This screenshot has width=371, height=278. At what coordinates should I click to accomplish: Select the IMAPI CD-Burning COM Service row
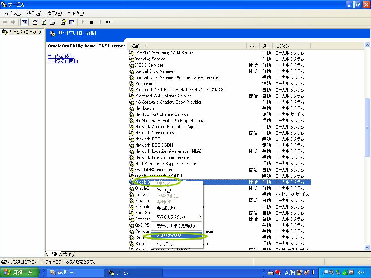click(165, 53)
